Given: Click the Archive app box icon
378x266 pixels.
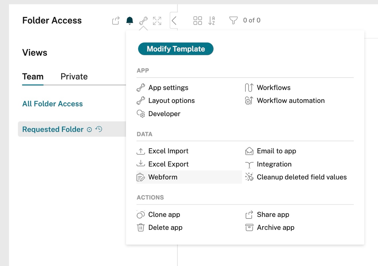Looking at the screenshot, I should pyautogui.click(x=249, y=228).
